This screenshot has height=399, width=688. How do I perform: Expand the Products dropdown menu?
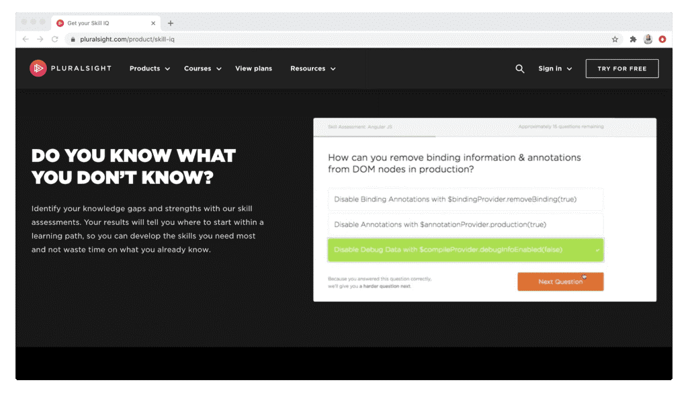(150, 69)
